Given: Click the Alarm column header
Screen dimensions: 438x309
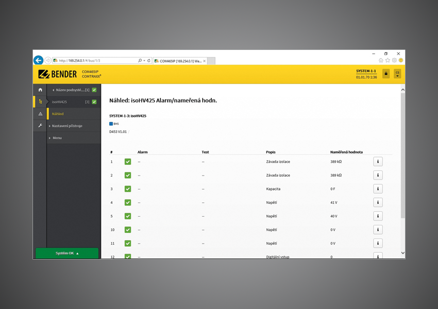Looking at the screenshot, I should [x=142, y=152].
